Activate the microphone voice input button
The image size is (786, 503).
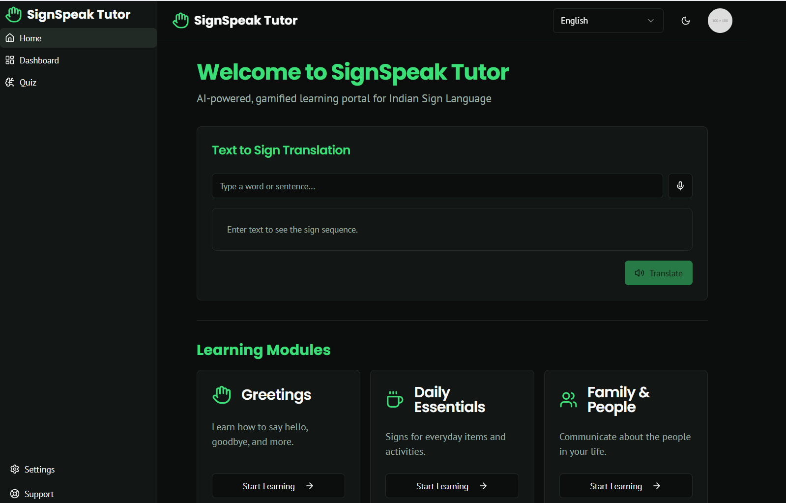coord(680,186)
